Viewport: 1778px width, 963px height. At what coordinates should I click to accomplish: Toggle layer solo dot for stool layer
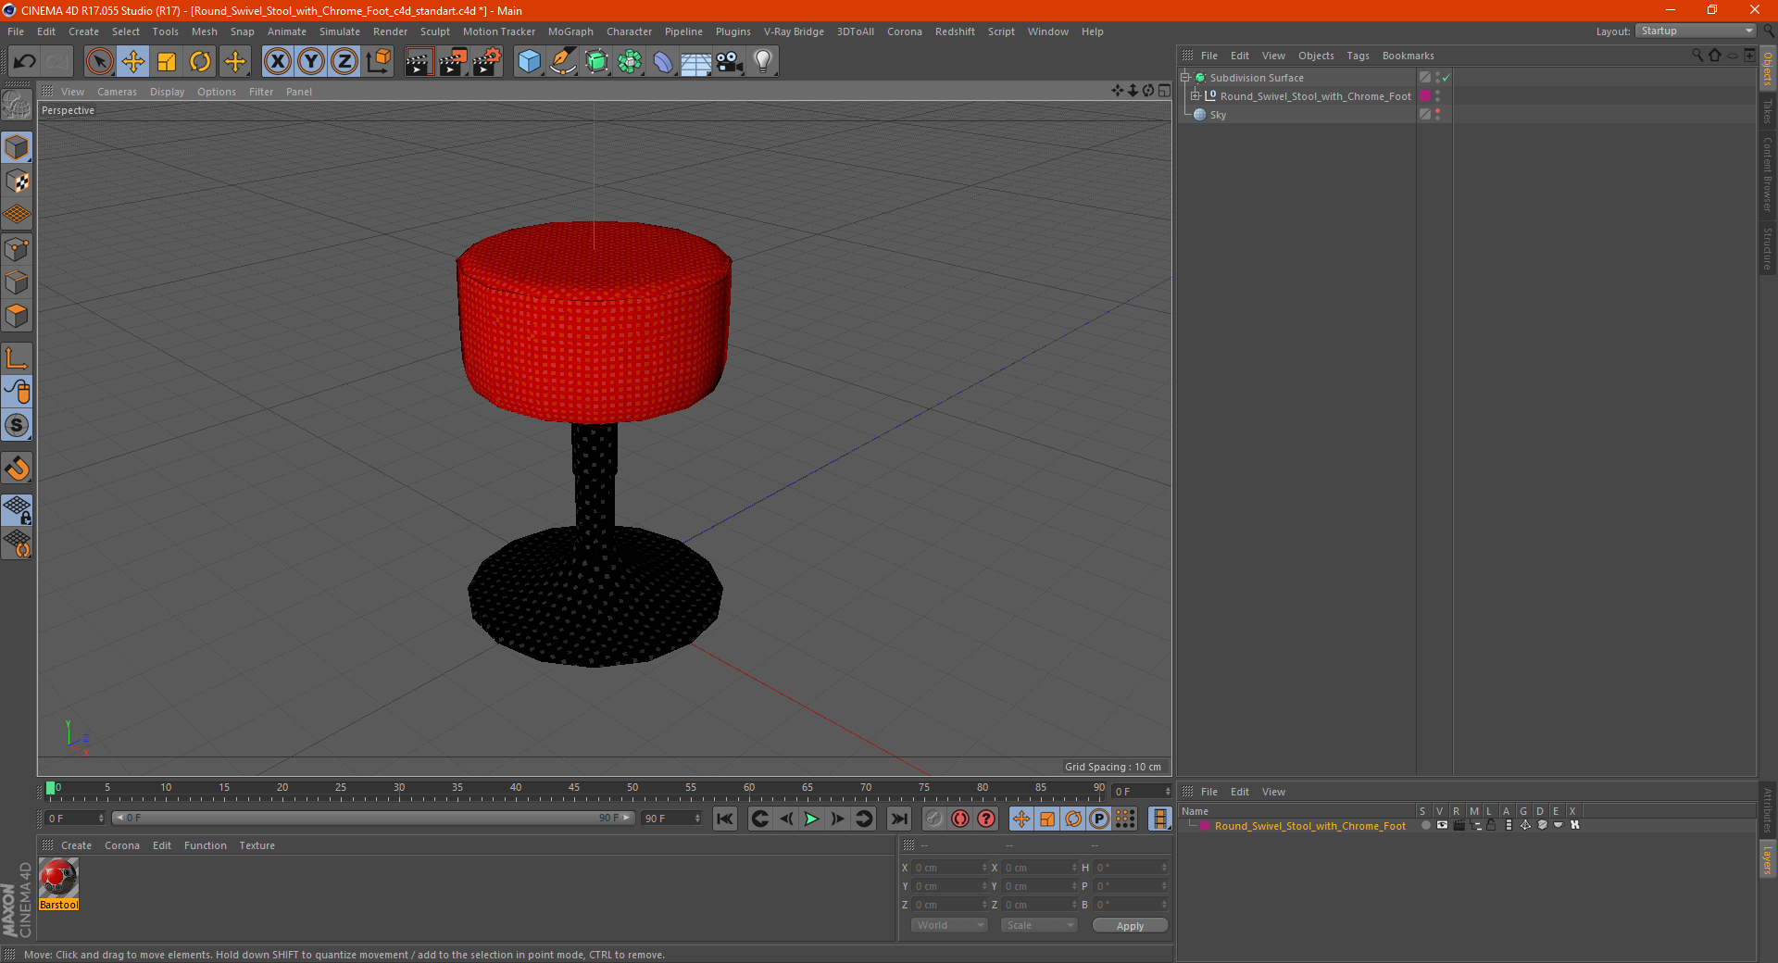coord(1425,826)
